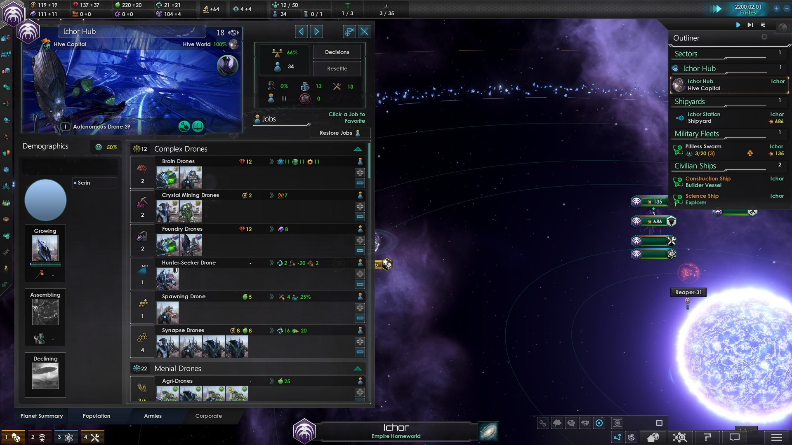This screenshot has height=445, width=792.
Task: Go to the next planet arrow
Action: [x=316, y=32]
